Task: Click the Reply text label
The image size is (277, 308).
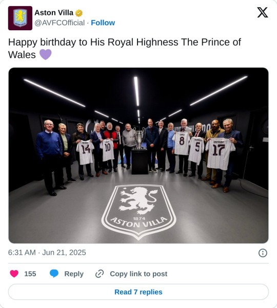Action: (74, 274)
